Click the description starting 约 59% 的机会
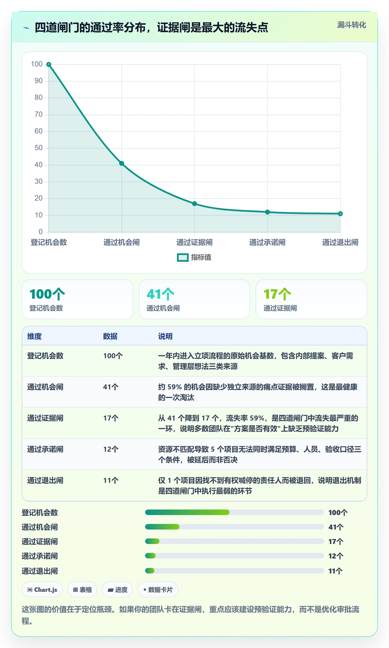Image resolution: width=389 pixels, height=648 pixels. point(258,392)
